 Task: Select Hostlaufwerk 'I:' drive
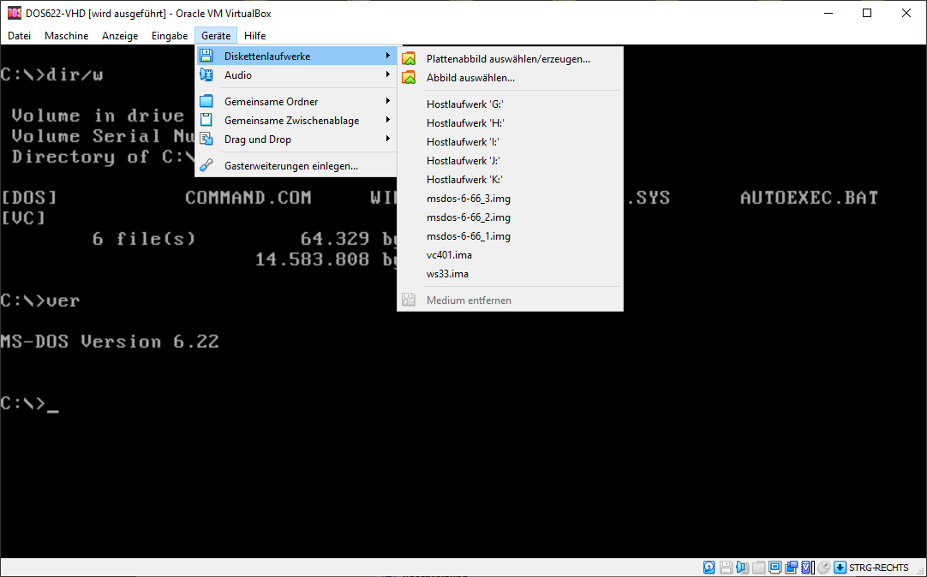(510, 142)
